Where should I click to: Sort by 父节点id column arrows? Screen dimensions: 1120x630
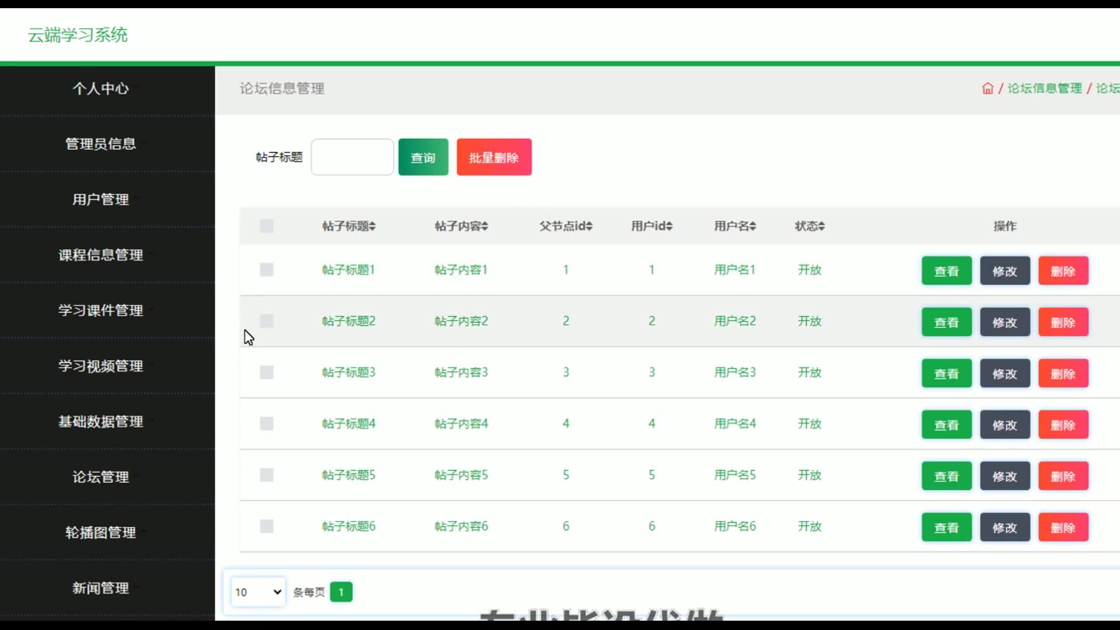click(589, 226)
